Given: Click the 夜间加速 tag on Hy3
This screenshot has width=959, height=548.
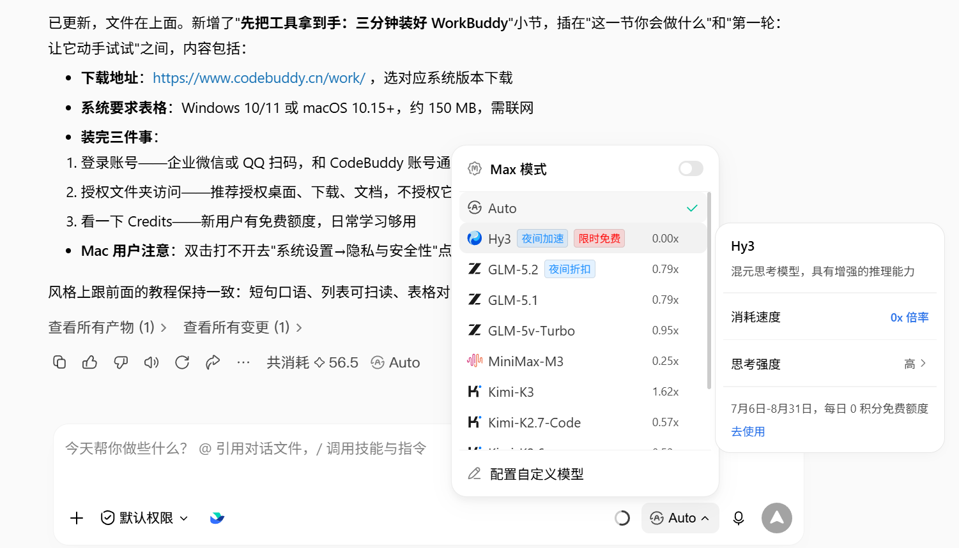Looking at the screenshot, I should tap(542, 239).
